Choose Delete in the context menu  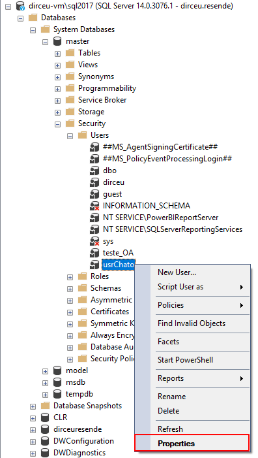(x=192, y=411)
